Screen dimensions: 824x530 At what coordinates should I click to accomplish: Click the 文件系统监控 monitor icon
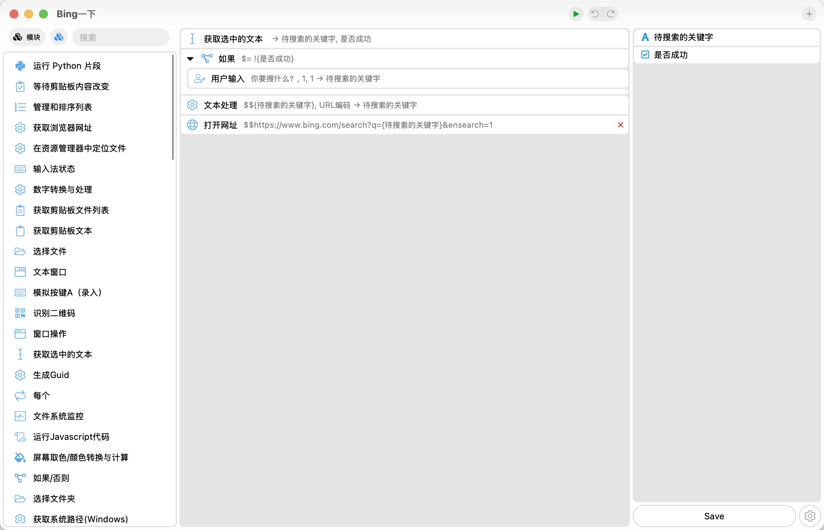click(20, 416)
